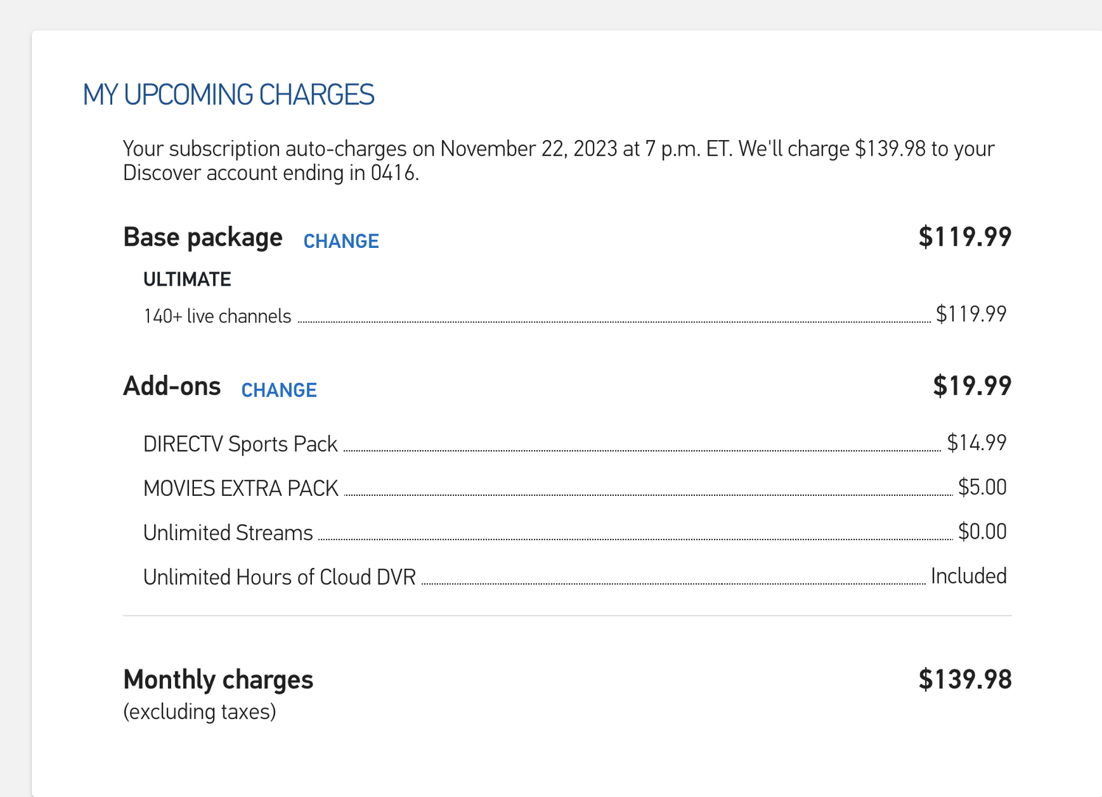Click the $5.00 Movies Extra Pack price
Screen dimensions: 1102x797
click(982, 487)
